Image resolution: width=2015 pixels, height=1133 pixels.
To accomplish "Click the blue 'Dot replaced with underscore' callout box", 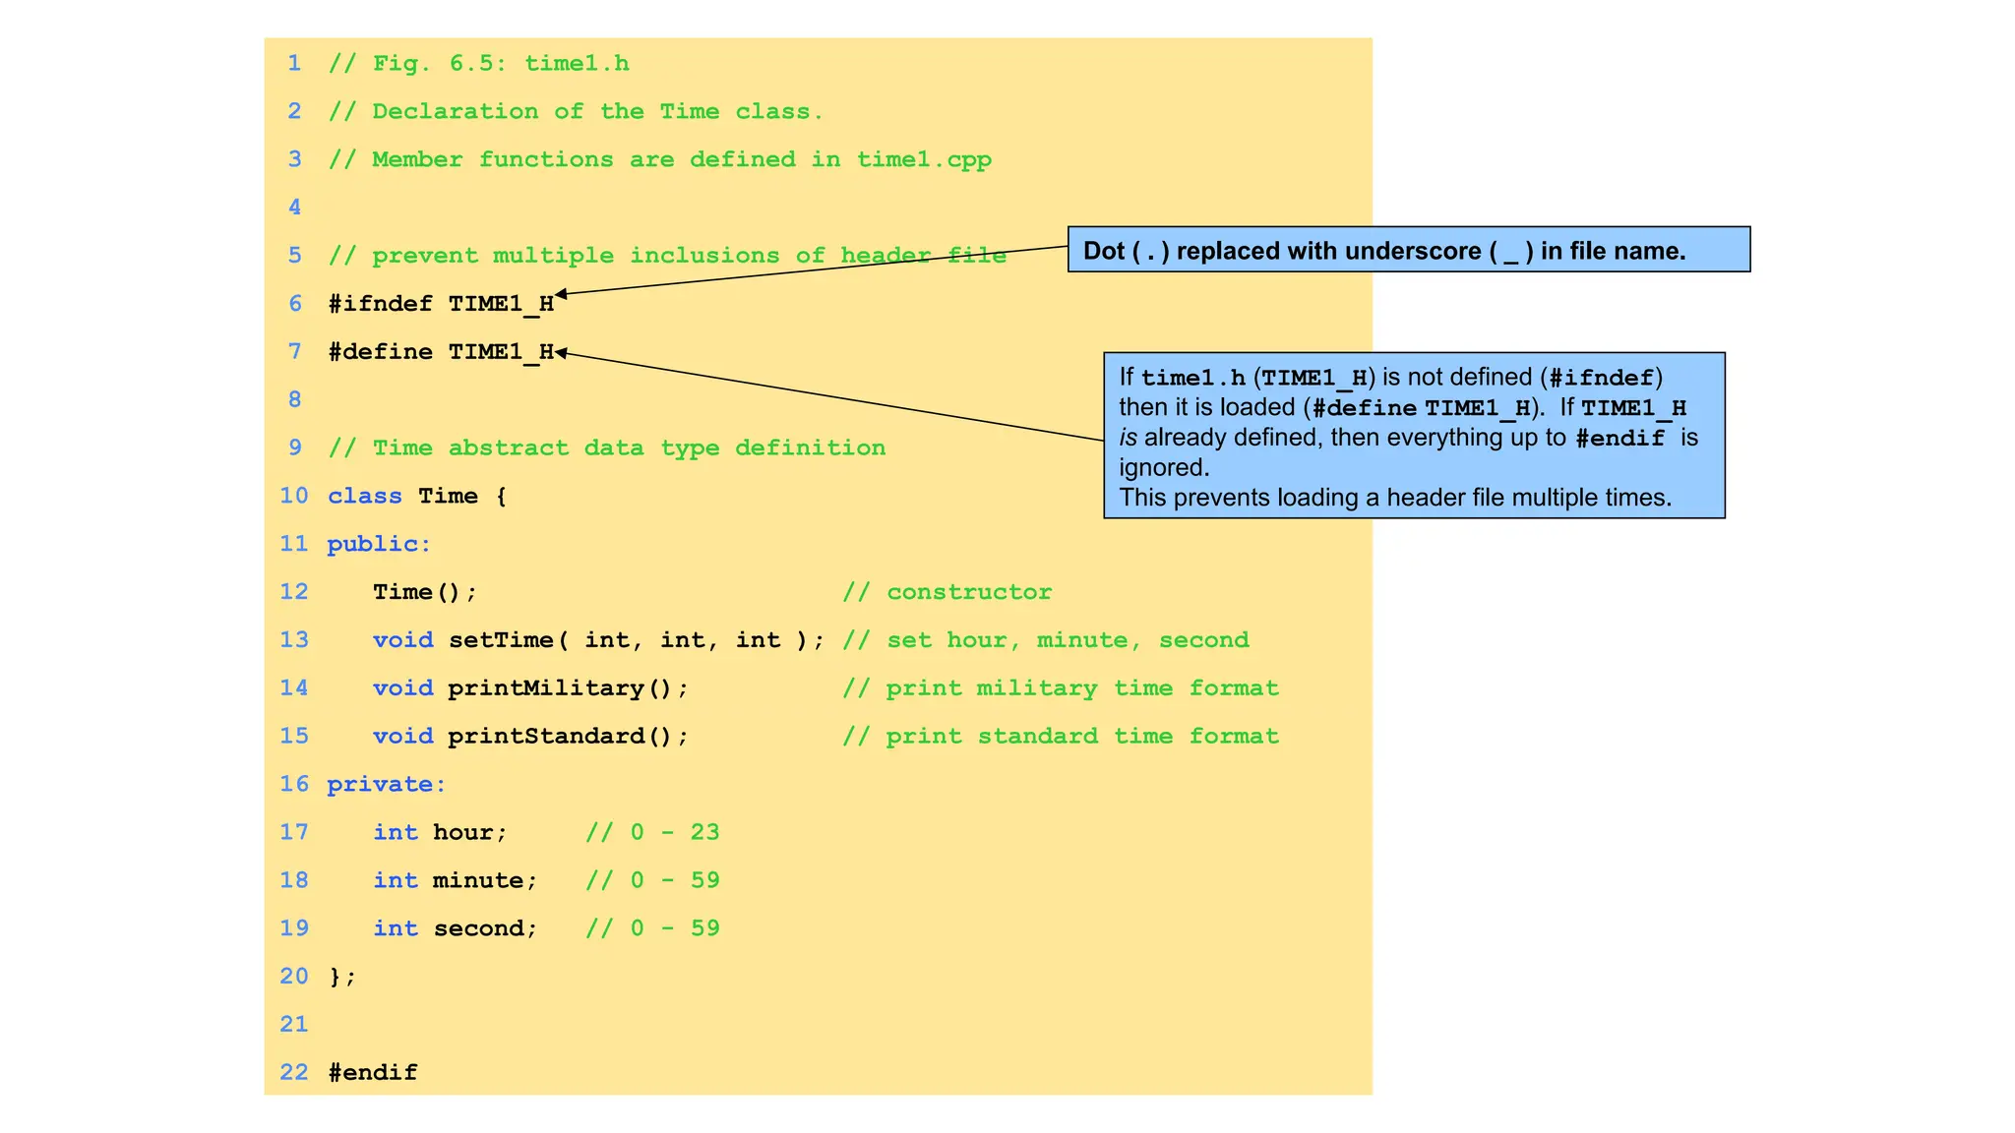I will [1408, 250].
